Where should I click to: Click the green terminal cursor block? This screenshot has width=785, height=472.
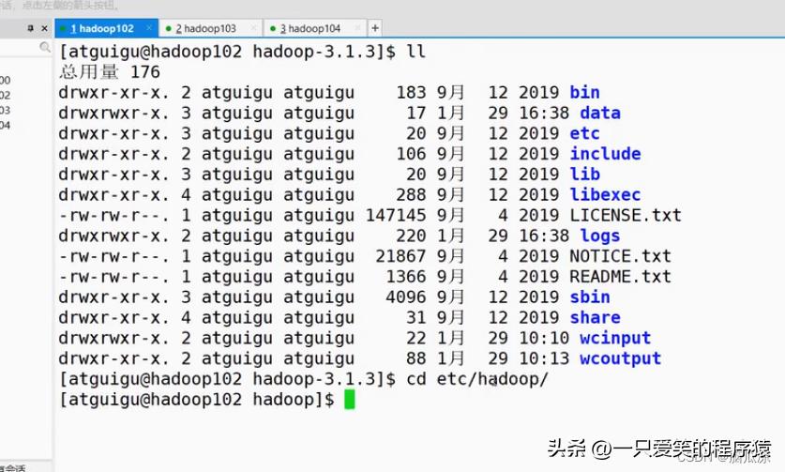[x=350, y=400]
